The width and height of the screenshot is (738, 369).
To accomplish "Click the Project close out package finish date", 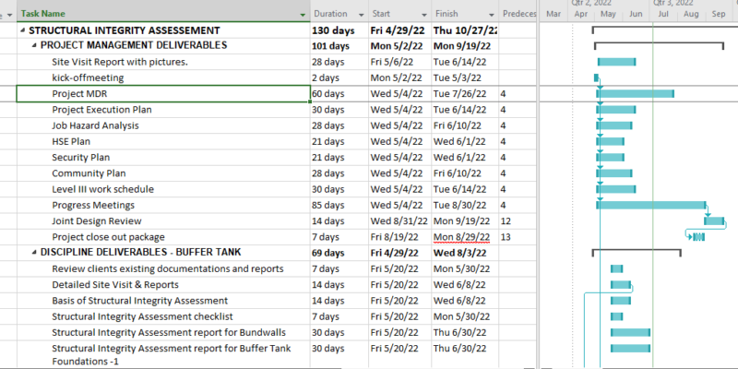I will (x=464, y=237).
